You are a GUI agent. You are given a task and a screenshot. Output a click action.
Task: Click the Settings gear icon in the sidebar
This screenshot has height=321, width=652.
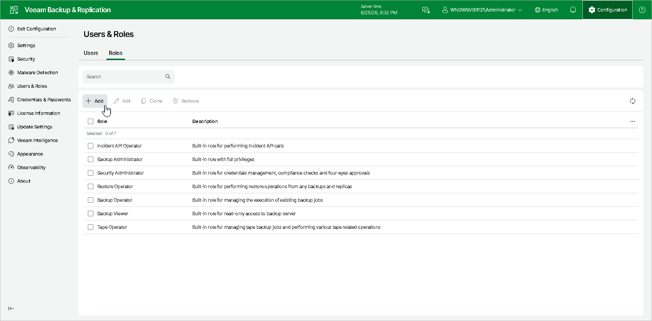11,45
